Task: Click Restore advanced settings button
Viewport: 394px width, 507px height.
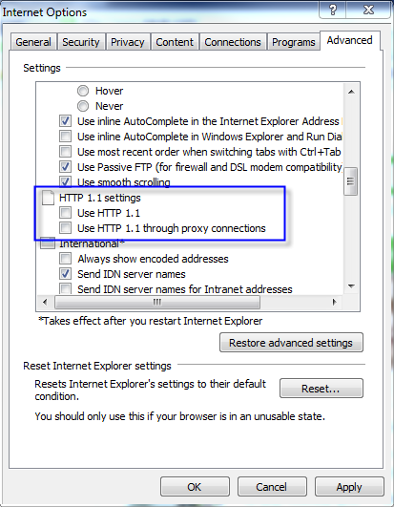Action: click(x=291, y=343)
